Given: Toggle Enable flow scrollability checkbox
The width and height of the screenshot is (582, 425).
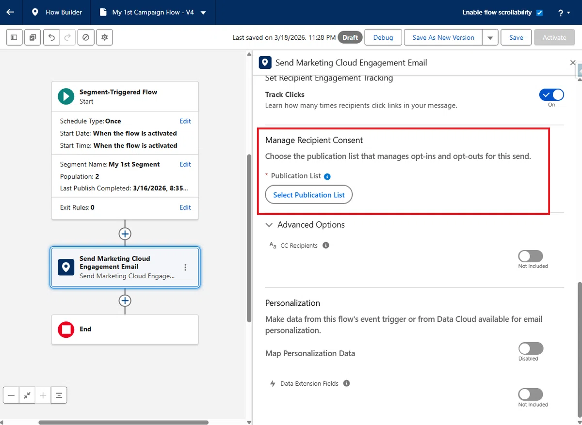Looking at the screenshot, I should [539, 13].
